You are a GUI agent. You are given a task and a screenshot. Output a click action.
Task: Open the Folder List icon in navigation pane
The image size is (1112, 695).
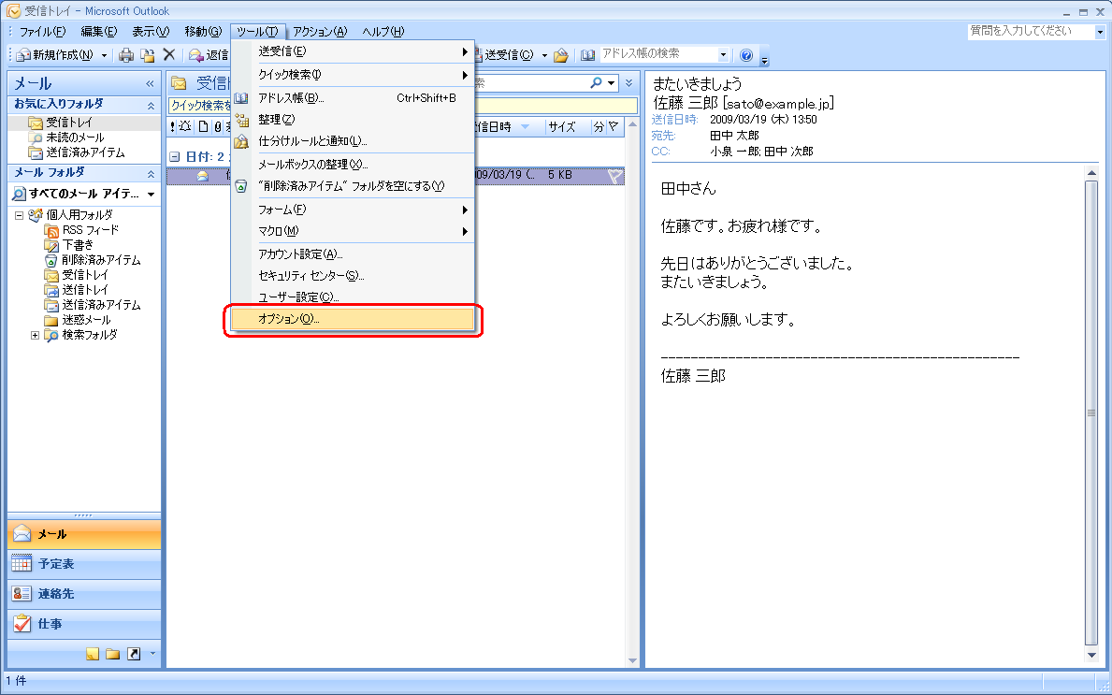[113, 654]
